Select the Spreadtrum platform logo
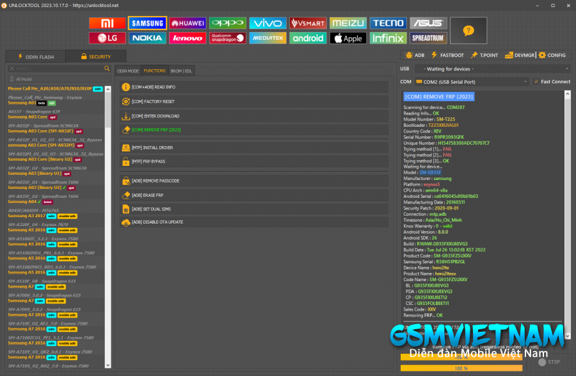 click(x=428, y=38)
